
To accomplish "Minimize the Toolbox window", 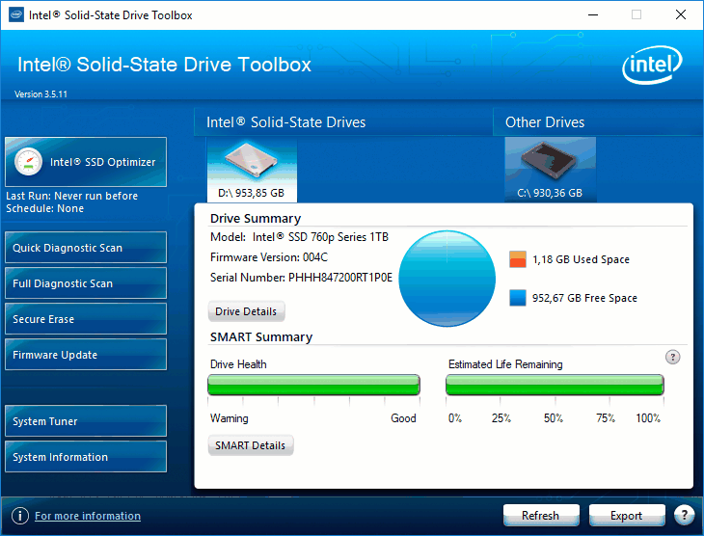I will 593,14.
